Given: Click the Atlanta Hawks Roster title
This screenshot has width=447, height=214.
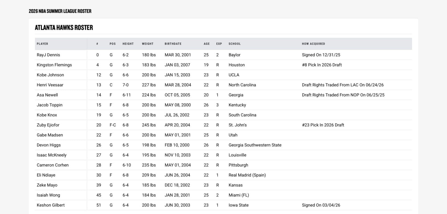Looking at the screenshot, I should click(x=64, y=28).
